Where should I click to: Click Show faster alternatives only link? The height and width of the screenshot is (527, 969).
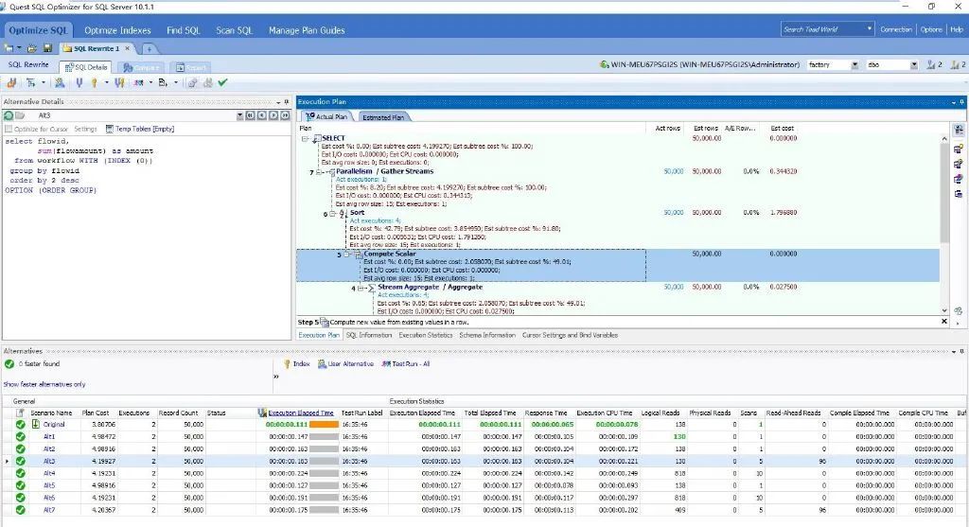click(x=44, y=384)
